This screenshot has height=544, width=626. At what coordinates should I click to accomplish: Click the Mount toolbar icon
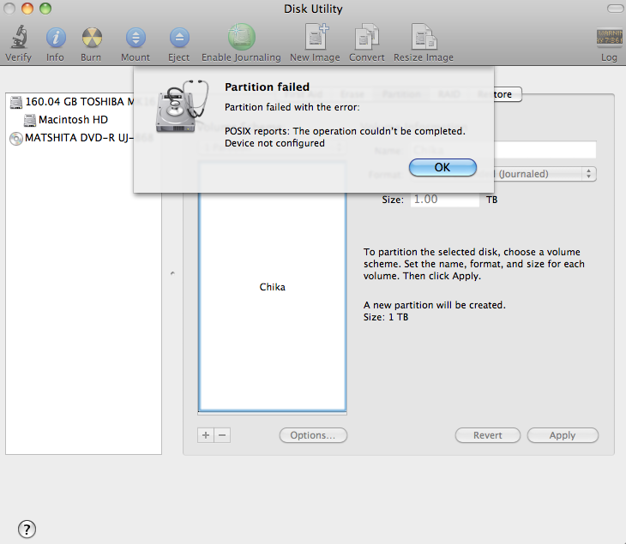coord(135,38)
